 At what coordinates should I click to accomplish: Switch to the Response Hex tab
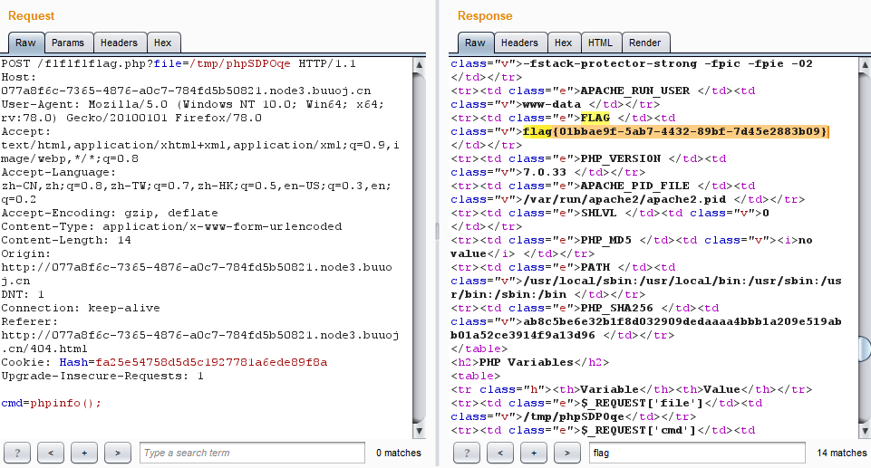click(x=563, y=43)
